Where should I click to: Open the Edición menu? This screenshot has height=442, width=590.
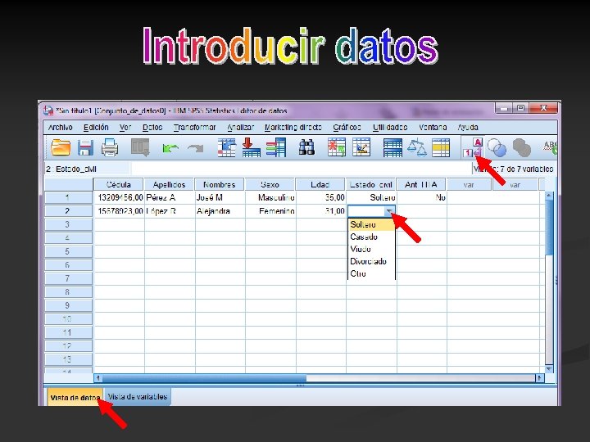[x=96, y=128]
